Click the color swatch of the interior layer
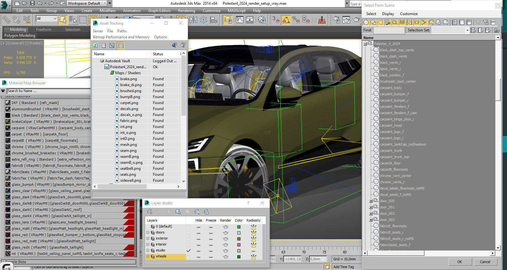The height and width of the screenshot is (270, 507). tap(239, 245)
